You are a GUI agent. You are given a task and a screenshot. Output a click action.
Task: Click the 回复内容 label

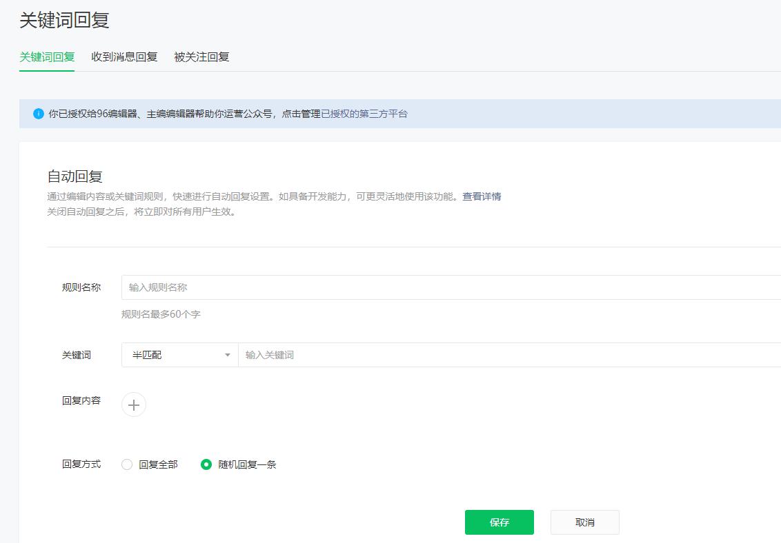[x=80, y=402]
